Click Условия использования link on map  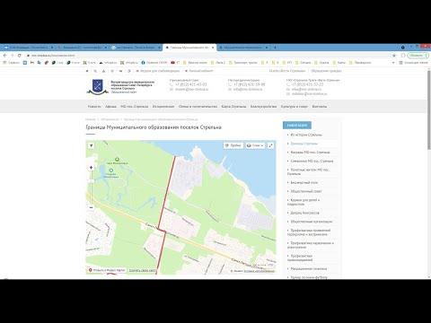pos(259,271)
